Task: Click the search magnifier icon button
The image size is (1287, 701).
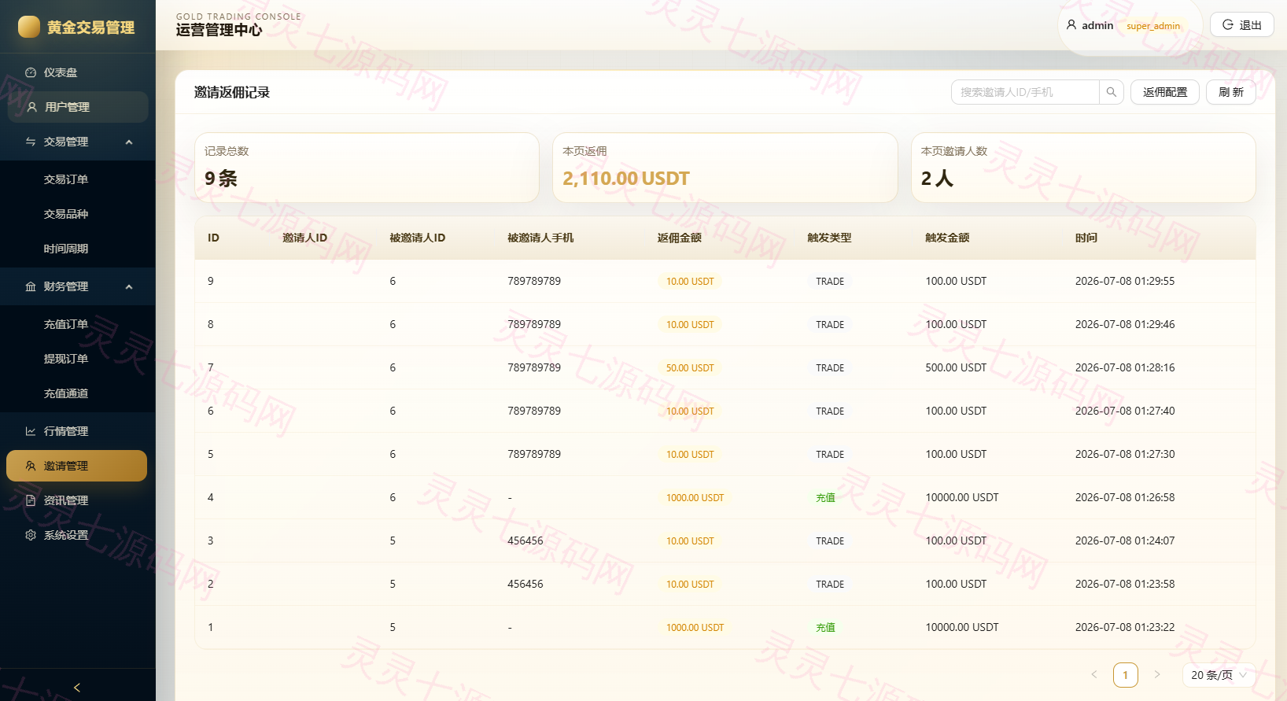Action: pos(1112,92)
